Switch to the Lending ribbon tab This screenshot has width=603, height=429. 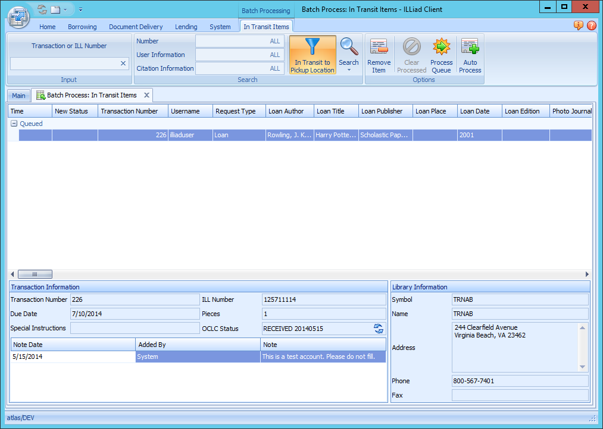pos(186,26)
